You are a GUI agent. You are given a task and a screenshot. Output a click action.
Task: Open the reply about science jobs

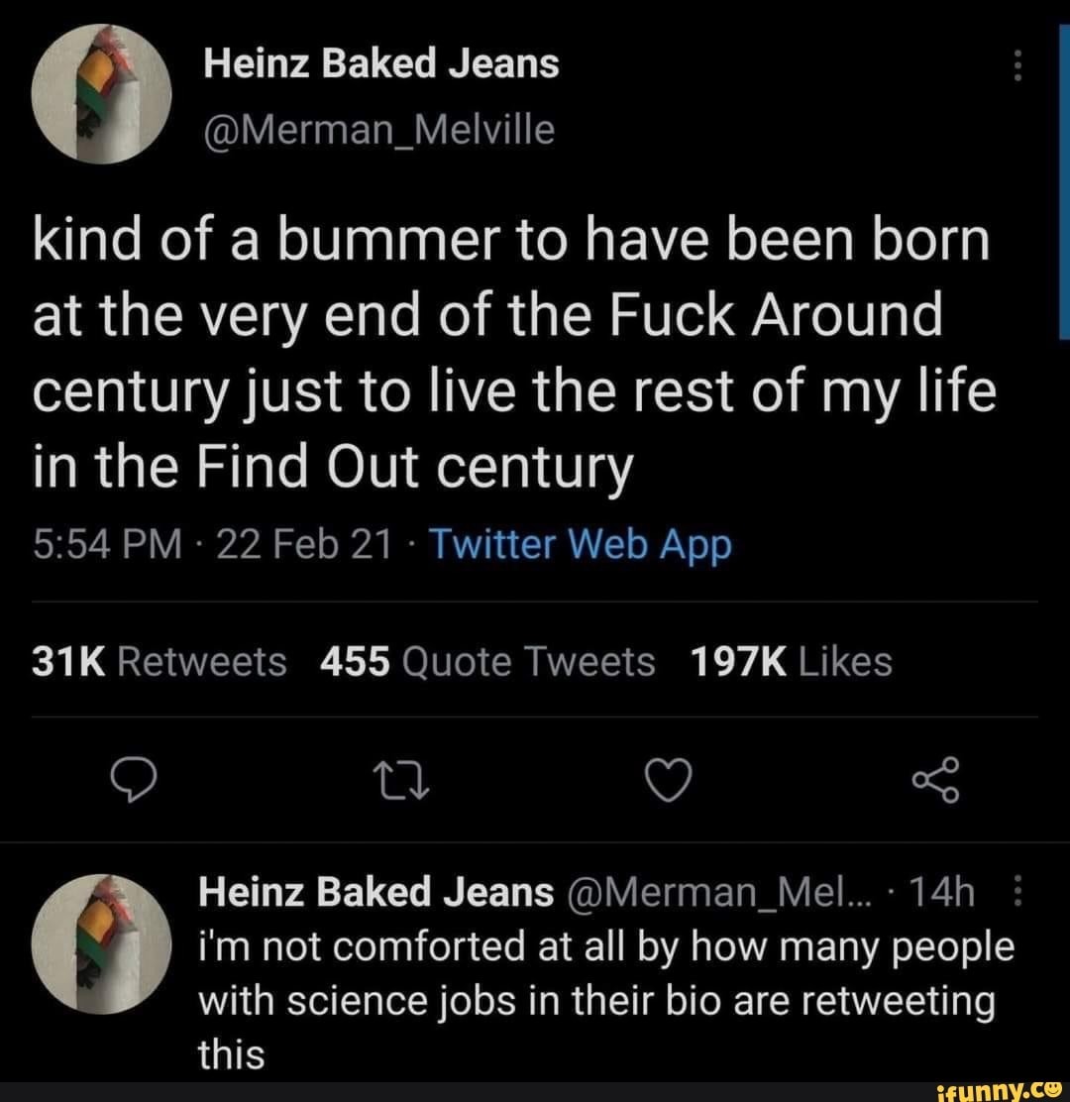(x=606, y=1001)
